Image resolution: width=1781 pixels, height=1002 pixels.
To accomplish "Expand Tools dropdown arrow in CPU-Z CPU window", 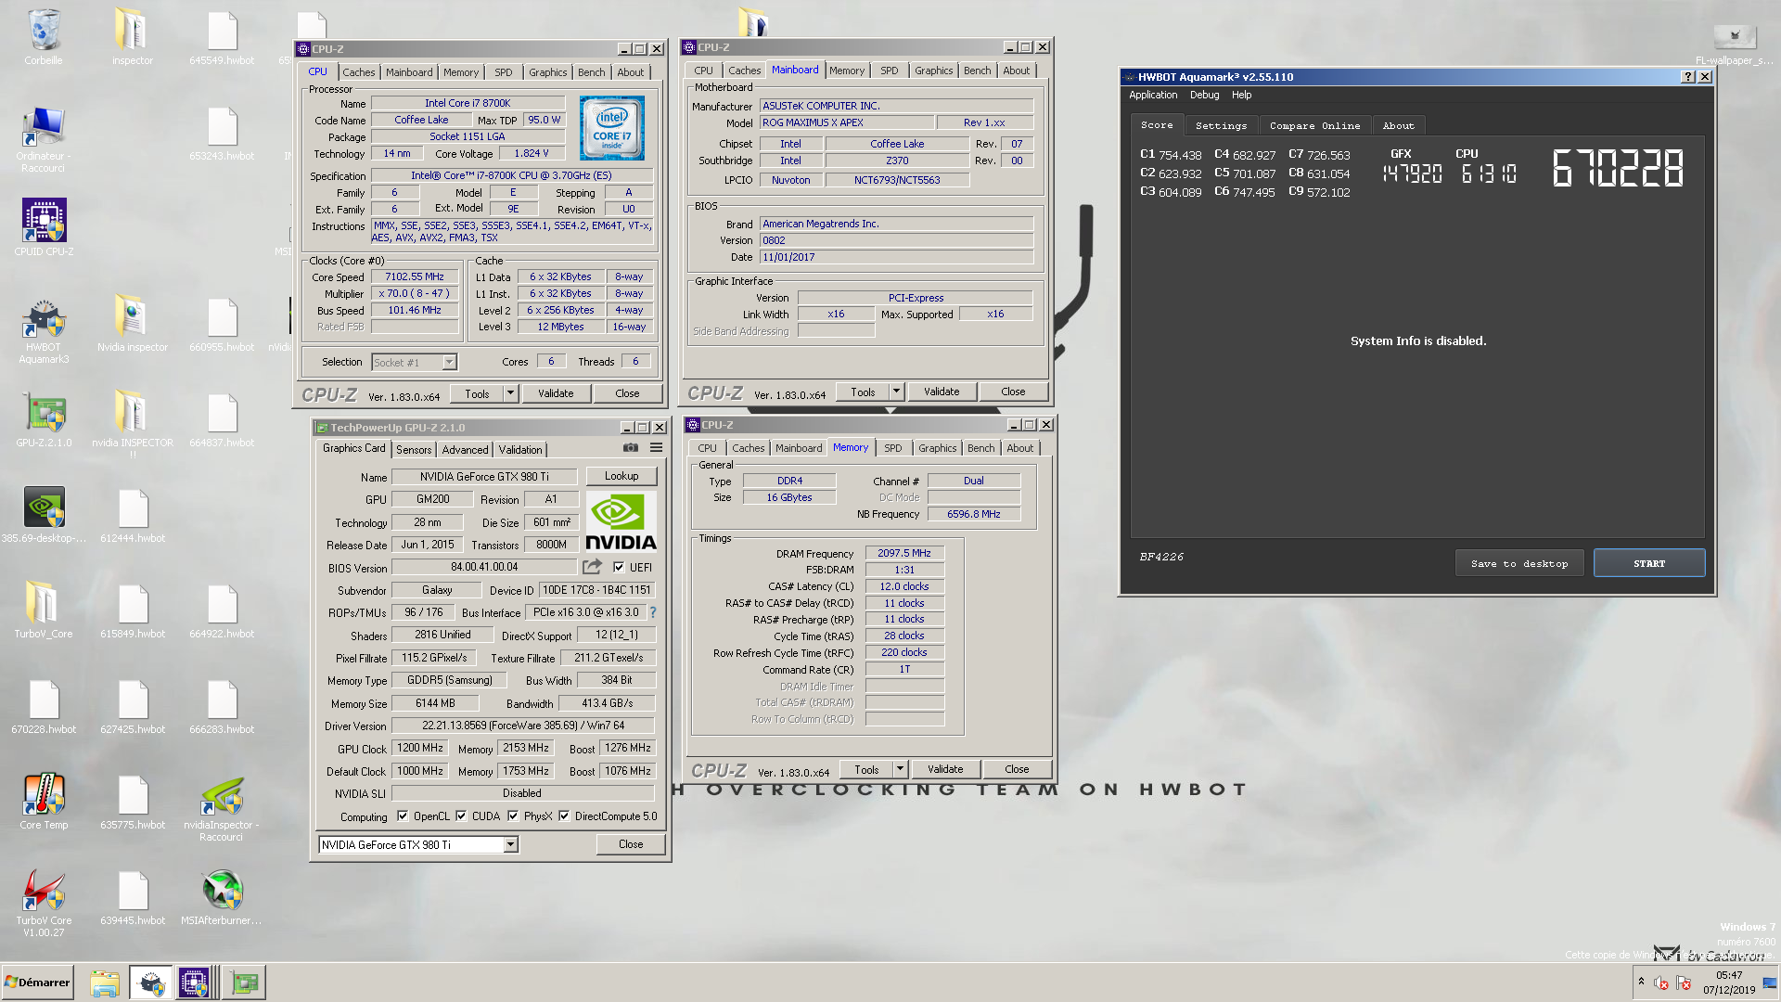I will tap(510, 393).
